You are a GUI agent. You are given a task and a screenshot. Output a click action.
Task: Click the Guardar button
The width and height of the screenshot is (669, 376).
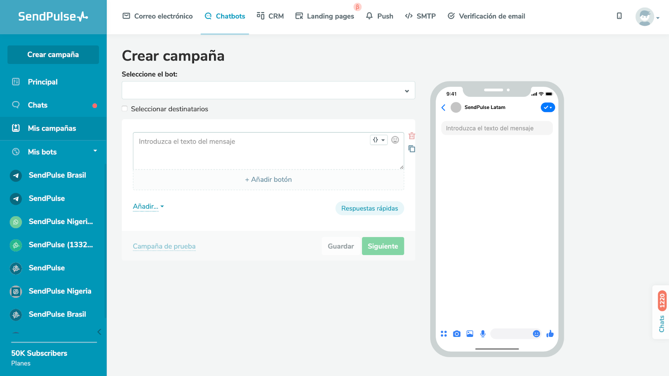coord(341,246)
